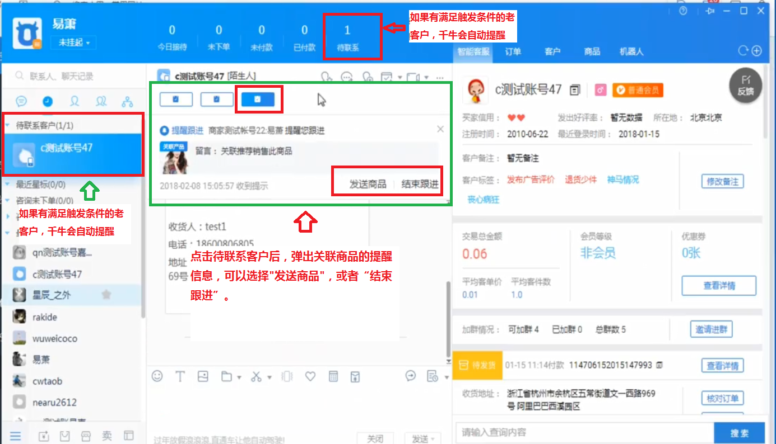Copy order number 114706152015147993 icon

click(x=659, y=365)
